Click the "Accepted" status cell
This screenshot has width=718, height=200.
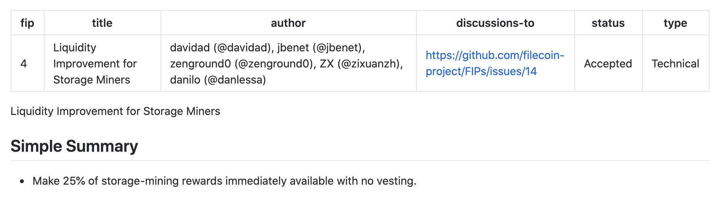point(608,64)
